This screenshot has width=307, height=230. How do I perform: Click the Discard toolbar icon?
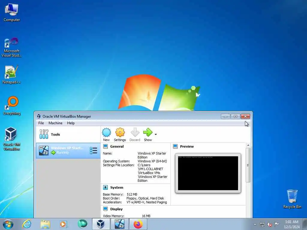[135, 134]
